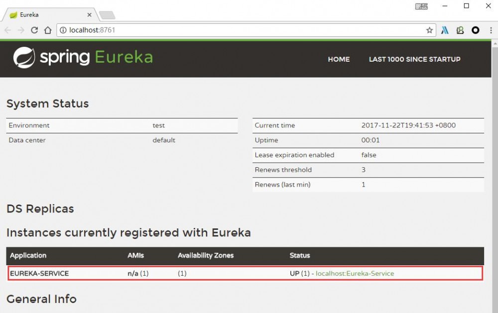Click the browser back arrow
The image size is (498, 313).
pos(7,30)
